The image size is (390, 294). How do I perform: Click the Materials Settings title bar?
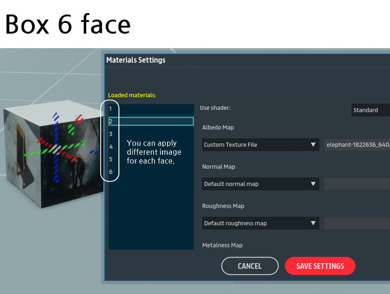[x=135, y=60]
